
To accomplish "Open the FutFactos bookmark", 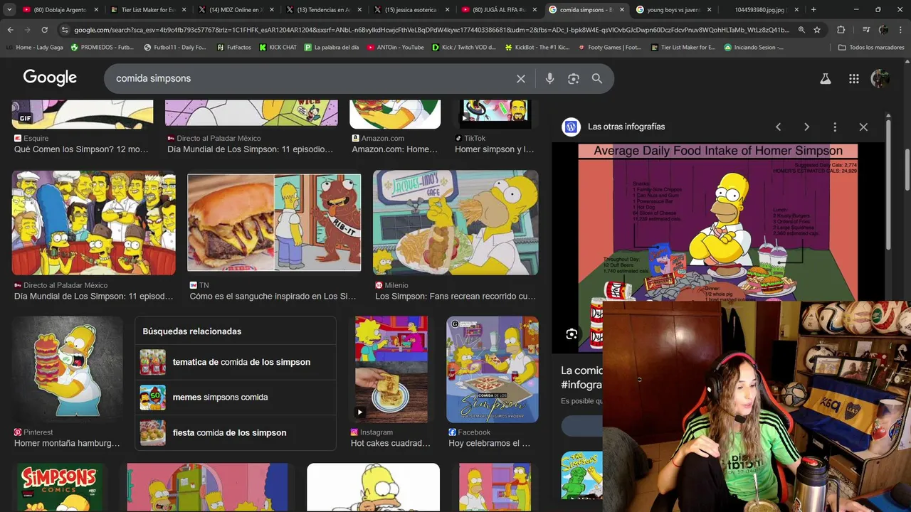I will [x=233, y=47].
